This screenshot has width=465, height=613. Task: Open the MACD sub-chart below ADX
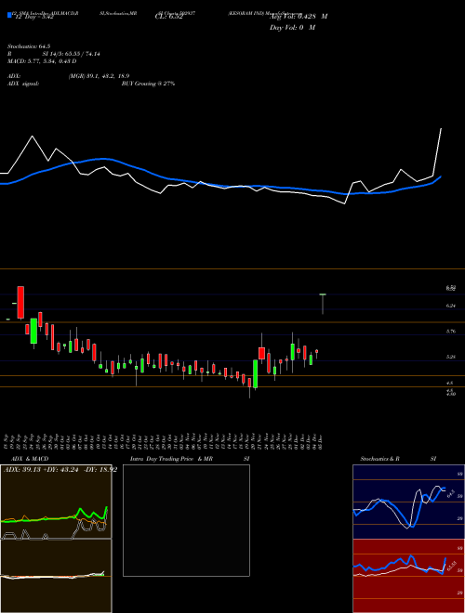56,576
